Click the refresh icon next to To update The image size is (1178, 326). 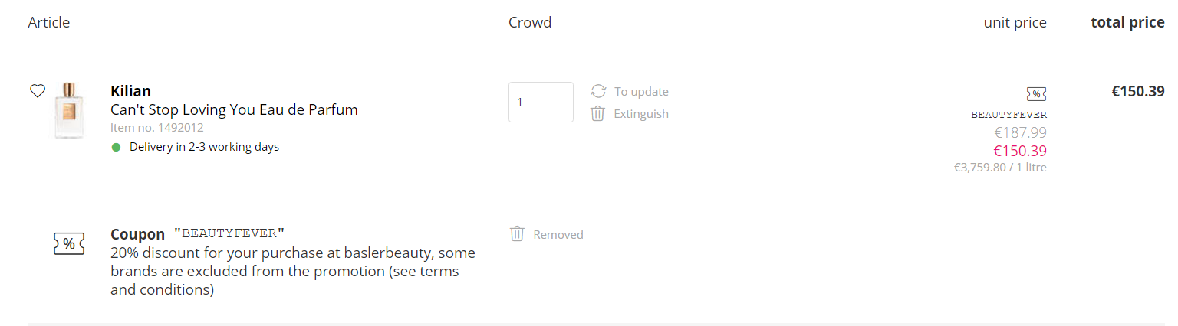tap(598, 92)
